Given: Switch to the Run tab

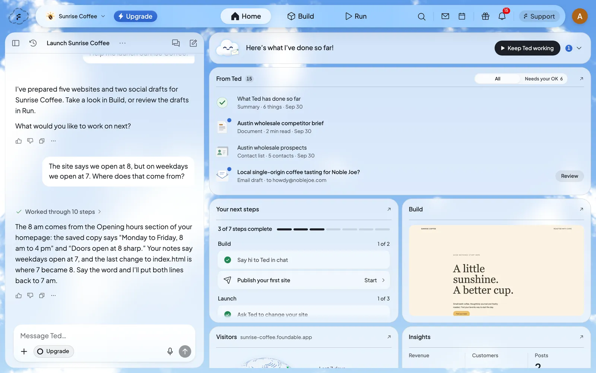Looking at the screenshot, I should click(x=356, y=16).
